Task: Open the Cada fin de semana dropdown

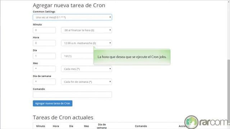Action: (x=86, y=82)
